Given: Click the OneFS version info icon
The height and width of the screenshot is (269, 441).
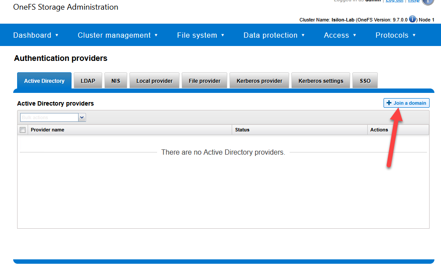Looking at the screenshot, I should 412,19.
